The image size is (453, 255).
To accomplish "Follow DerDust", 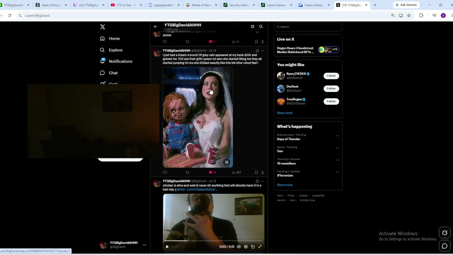I will tap(331, 89).
